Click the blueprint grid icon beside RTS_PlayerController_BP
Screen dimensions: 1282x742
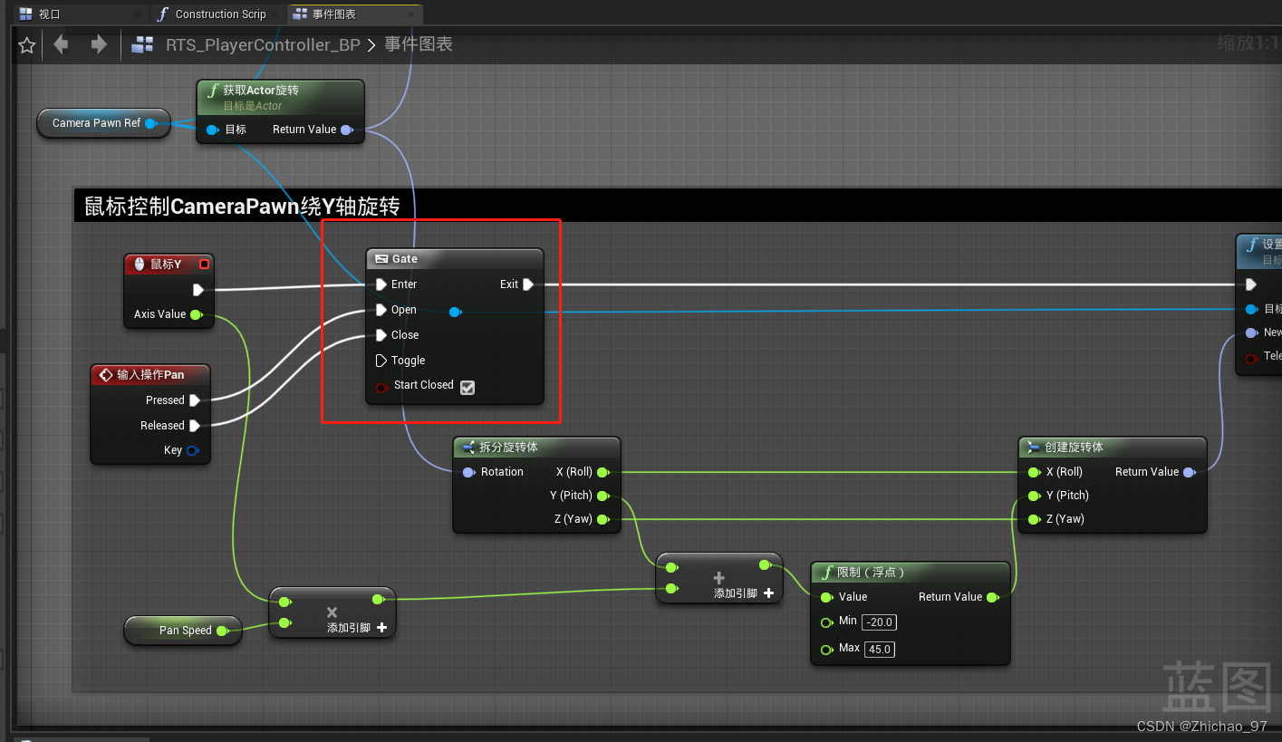[x=141, y=43]
